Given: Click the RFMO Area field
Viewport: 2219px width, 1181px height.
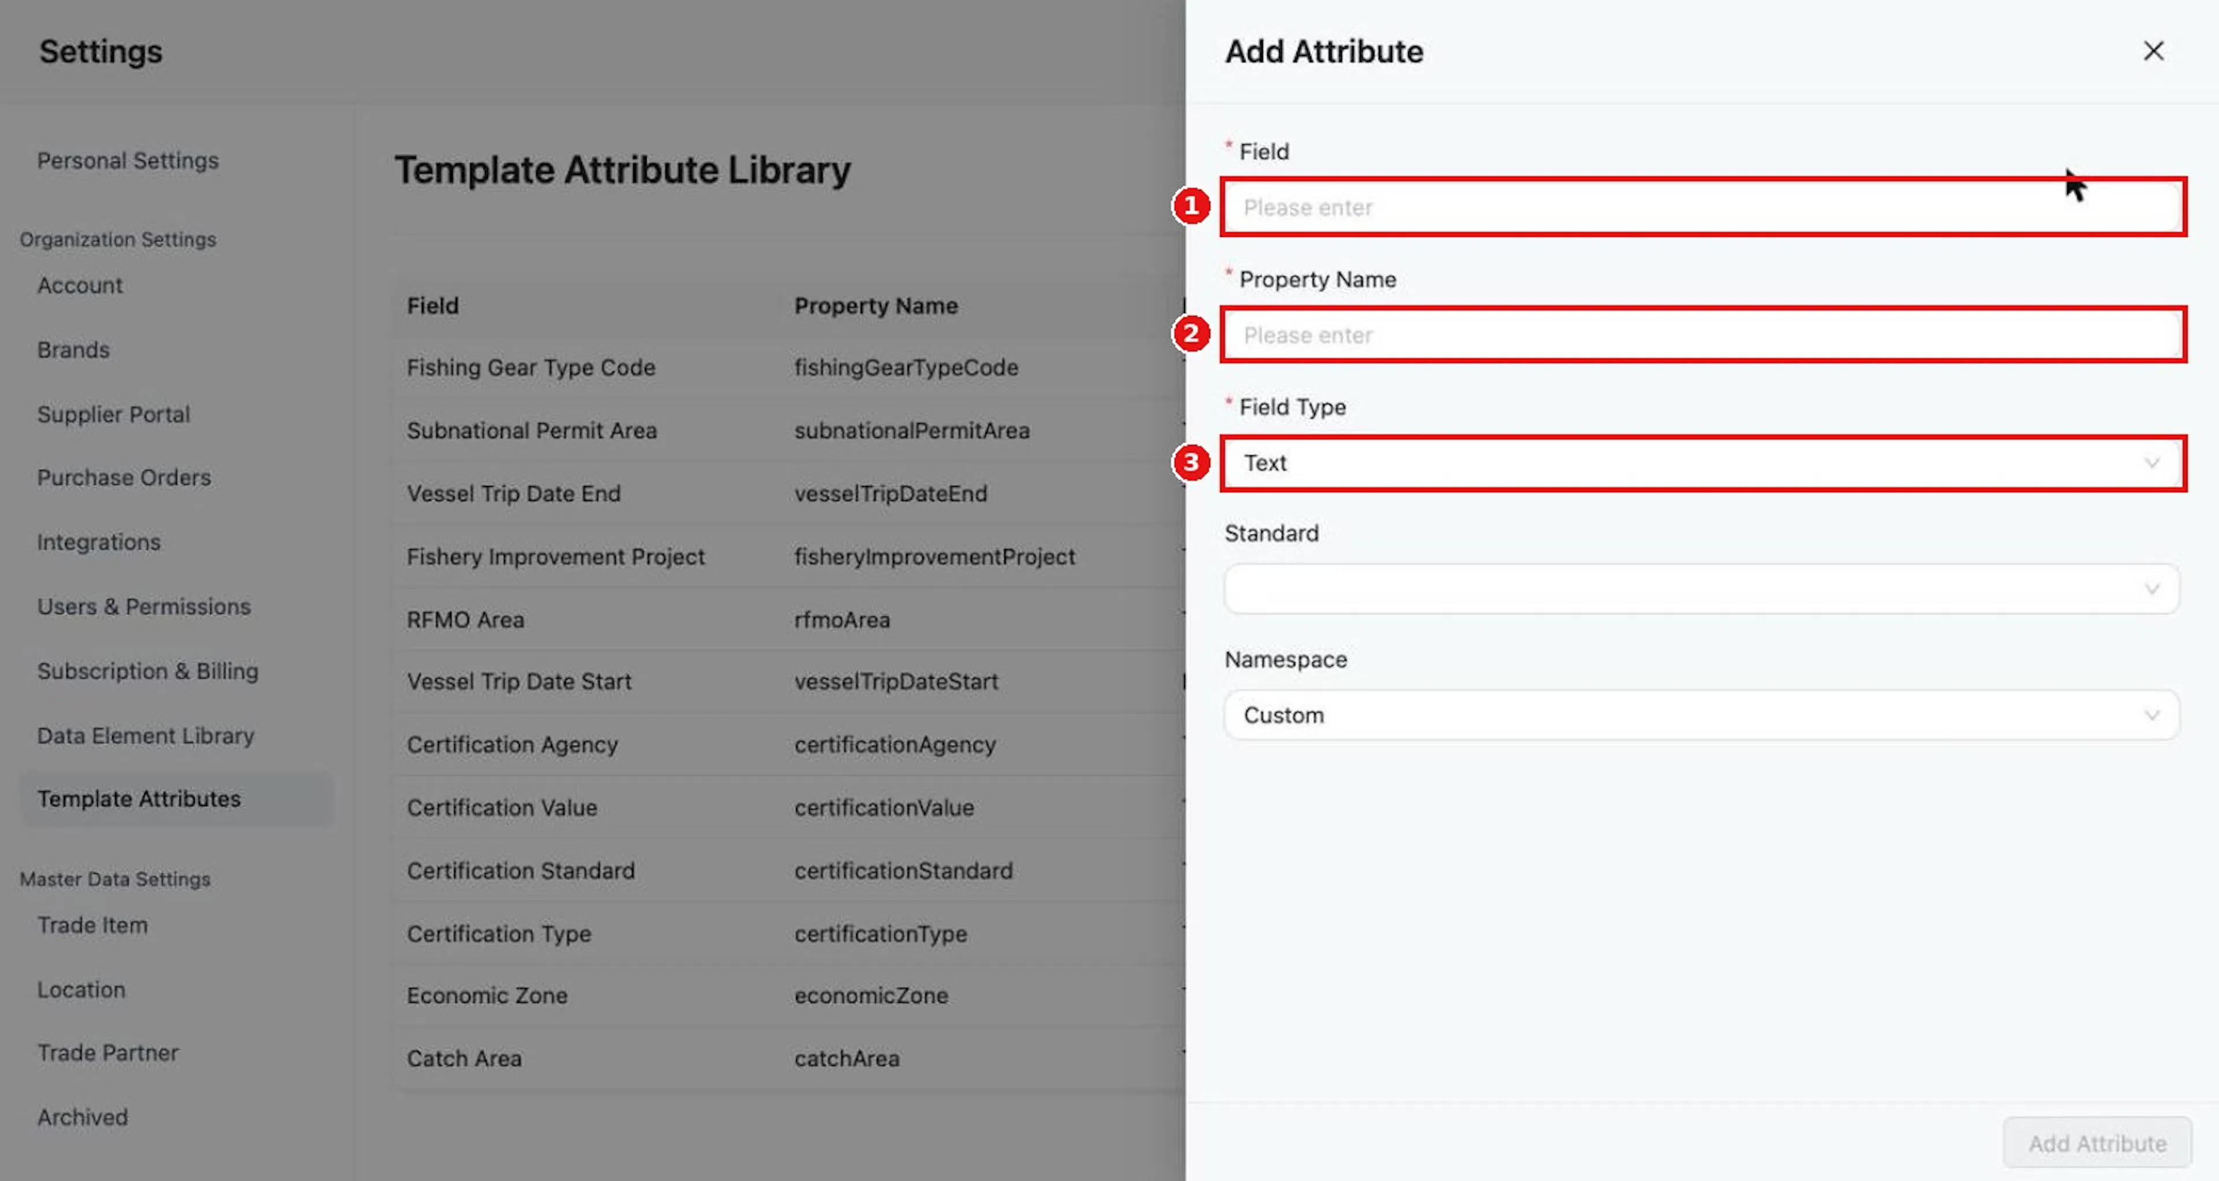Looking at the screenshot, I should click(465, 619).
